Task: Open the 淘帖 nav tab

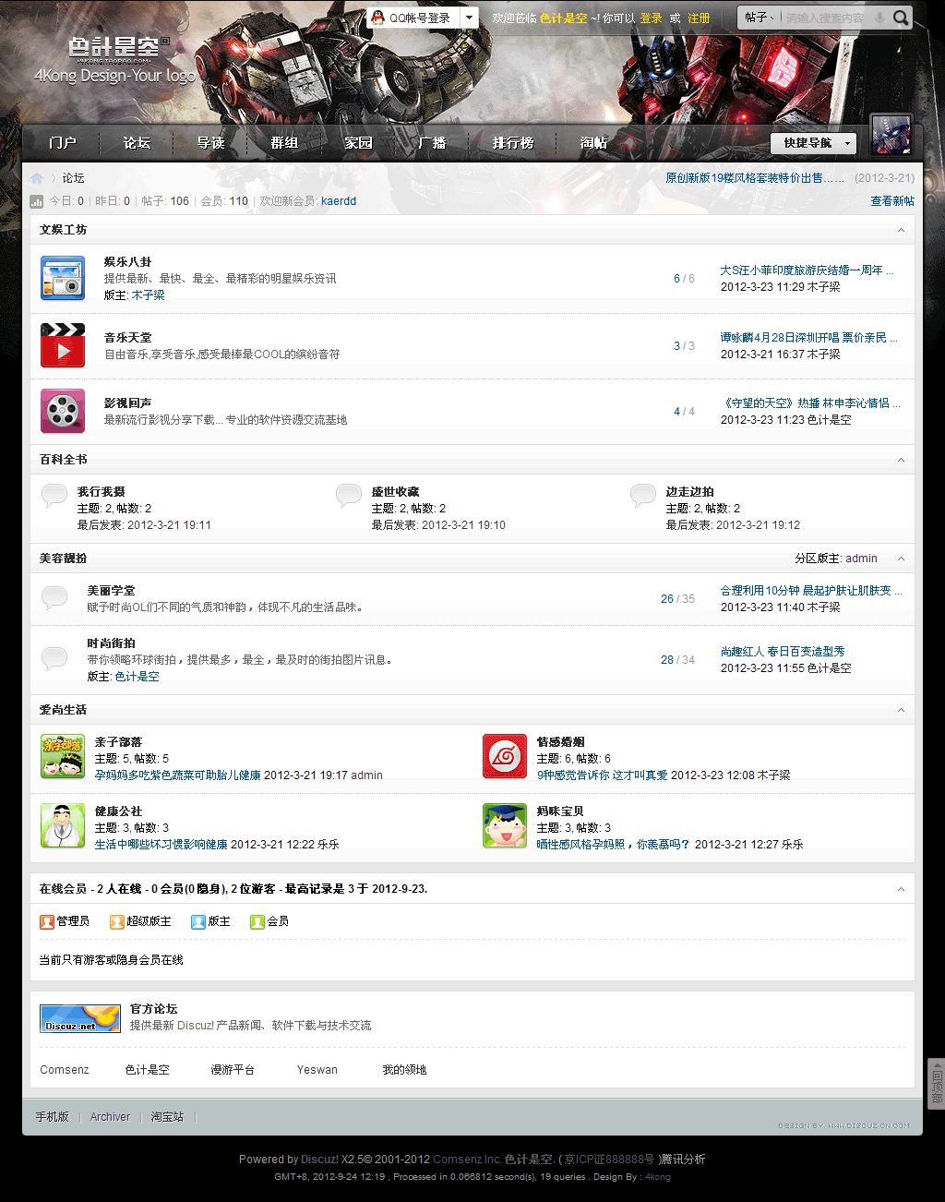Action: pyautogui.click(x=594, y=143)
